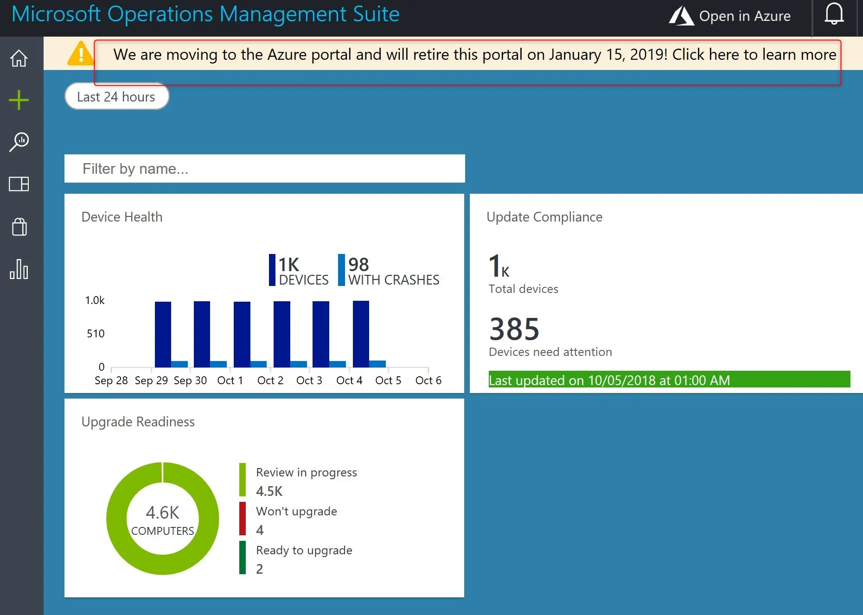Click the dark blue 1K devices legend swatch
Screen dimensions: 863x615
pos(272,270)
